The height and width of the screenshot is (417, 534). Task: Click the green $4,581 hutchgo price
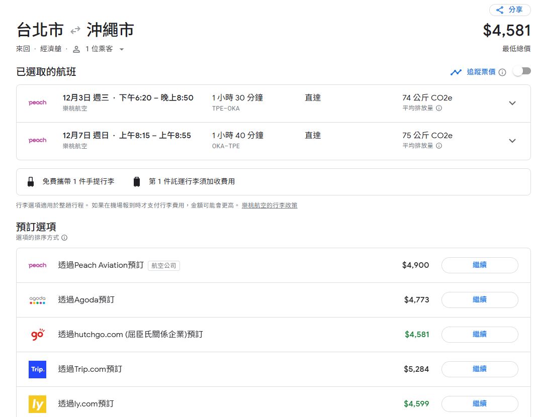(417, 335)
